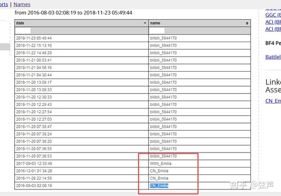Sort by name column arrows

[x=247, y=23]
